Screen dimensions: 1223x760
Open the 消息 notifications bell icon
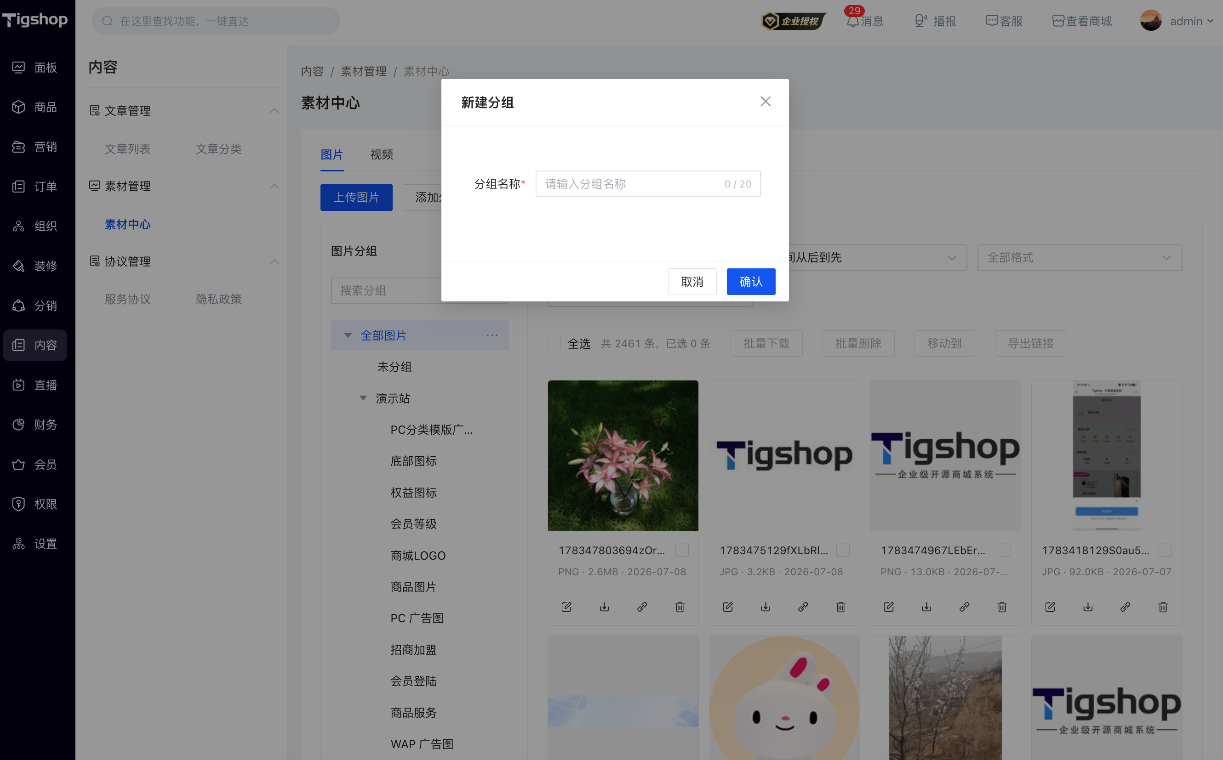coord(852,21)
